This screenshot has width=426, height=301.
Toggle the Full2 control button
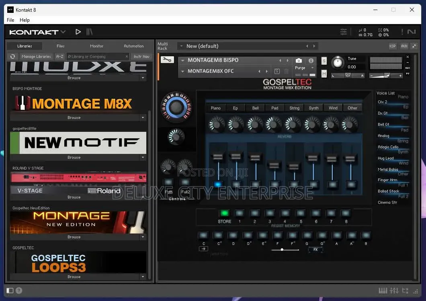(x=185, y=182)
